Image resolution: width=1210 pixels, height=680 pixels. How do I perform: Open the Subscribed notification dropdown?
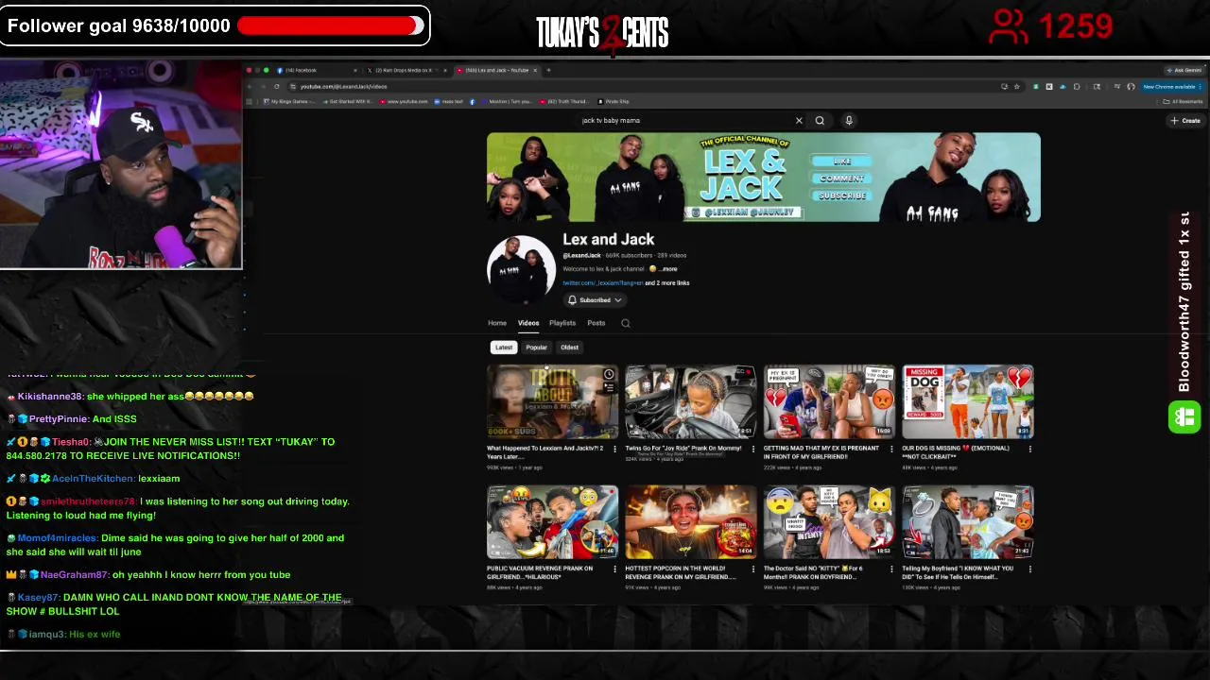594,300
